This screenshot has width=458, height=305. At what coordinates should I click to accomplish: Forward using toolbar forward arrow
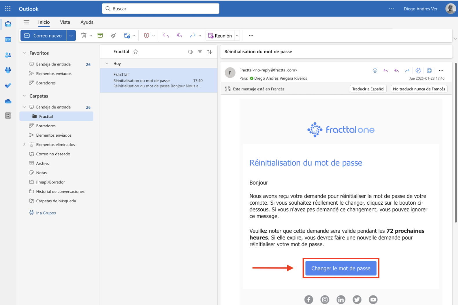click(193, 36)
